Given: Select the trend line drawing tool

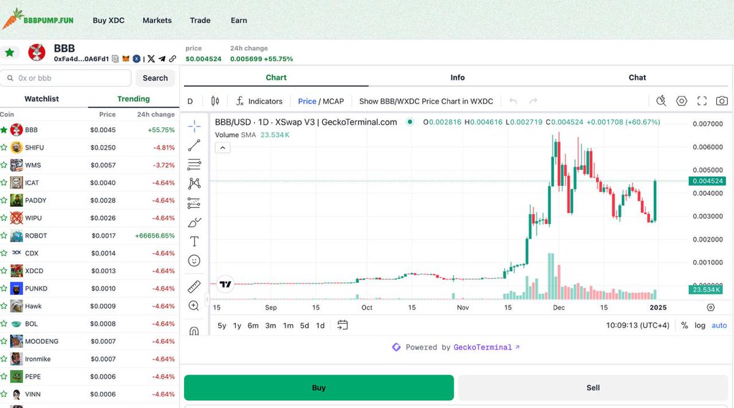Looking at the screenshot, I should [x=194, y=146].
